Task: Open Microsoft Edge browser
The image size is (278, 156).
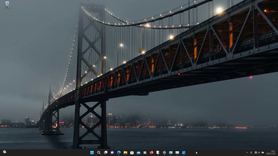Action: 119,152
